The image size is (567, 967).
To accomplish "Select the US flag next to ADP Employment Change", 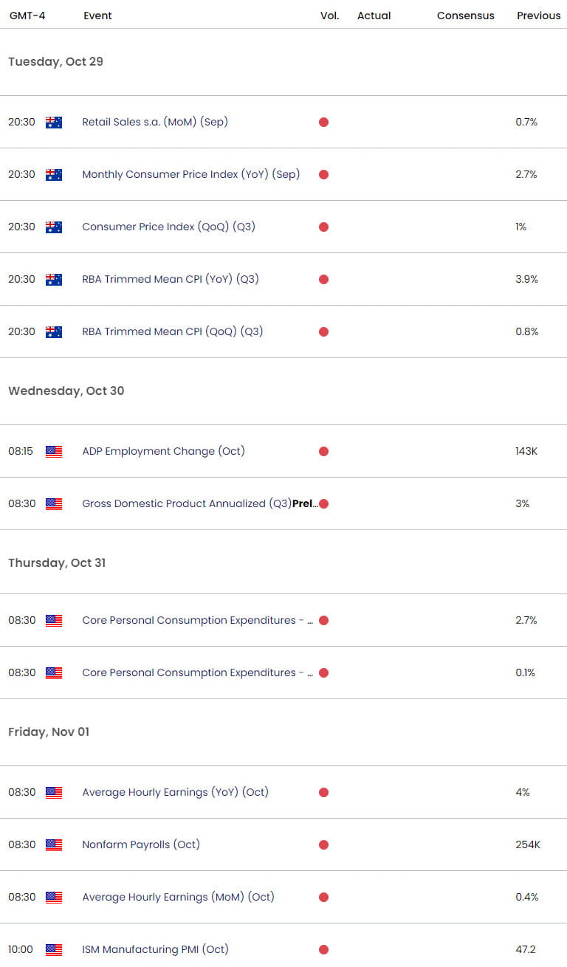I will (x=53, y=451).
